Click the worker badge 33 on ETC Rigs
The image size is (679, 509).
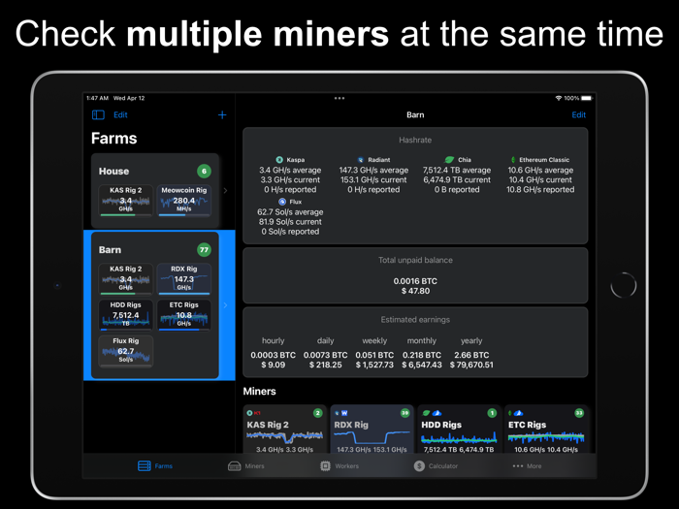(579, 413)
